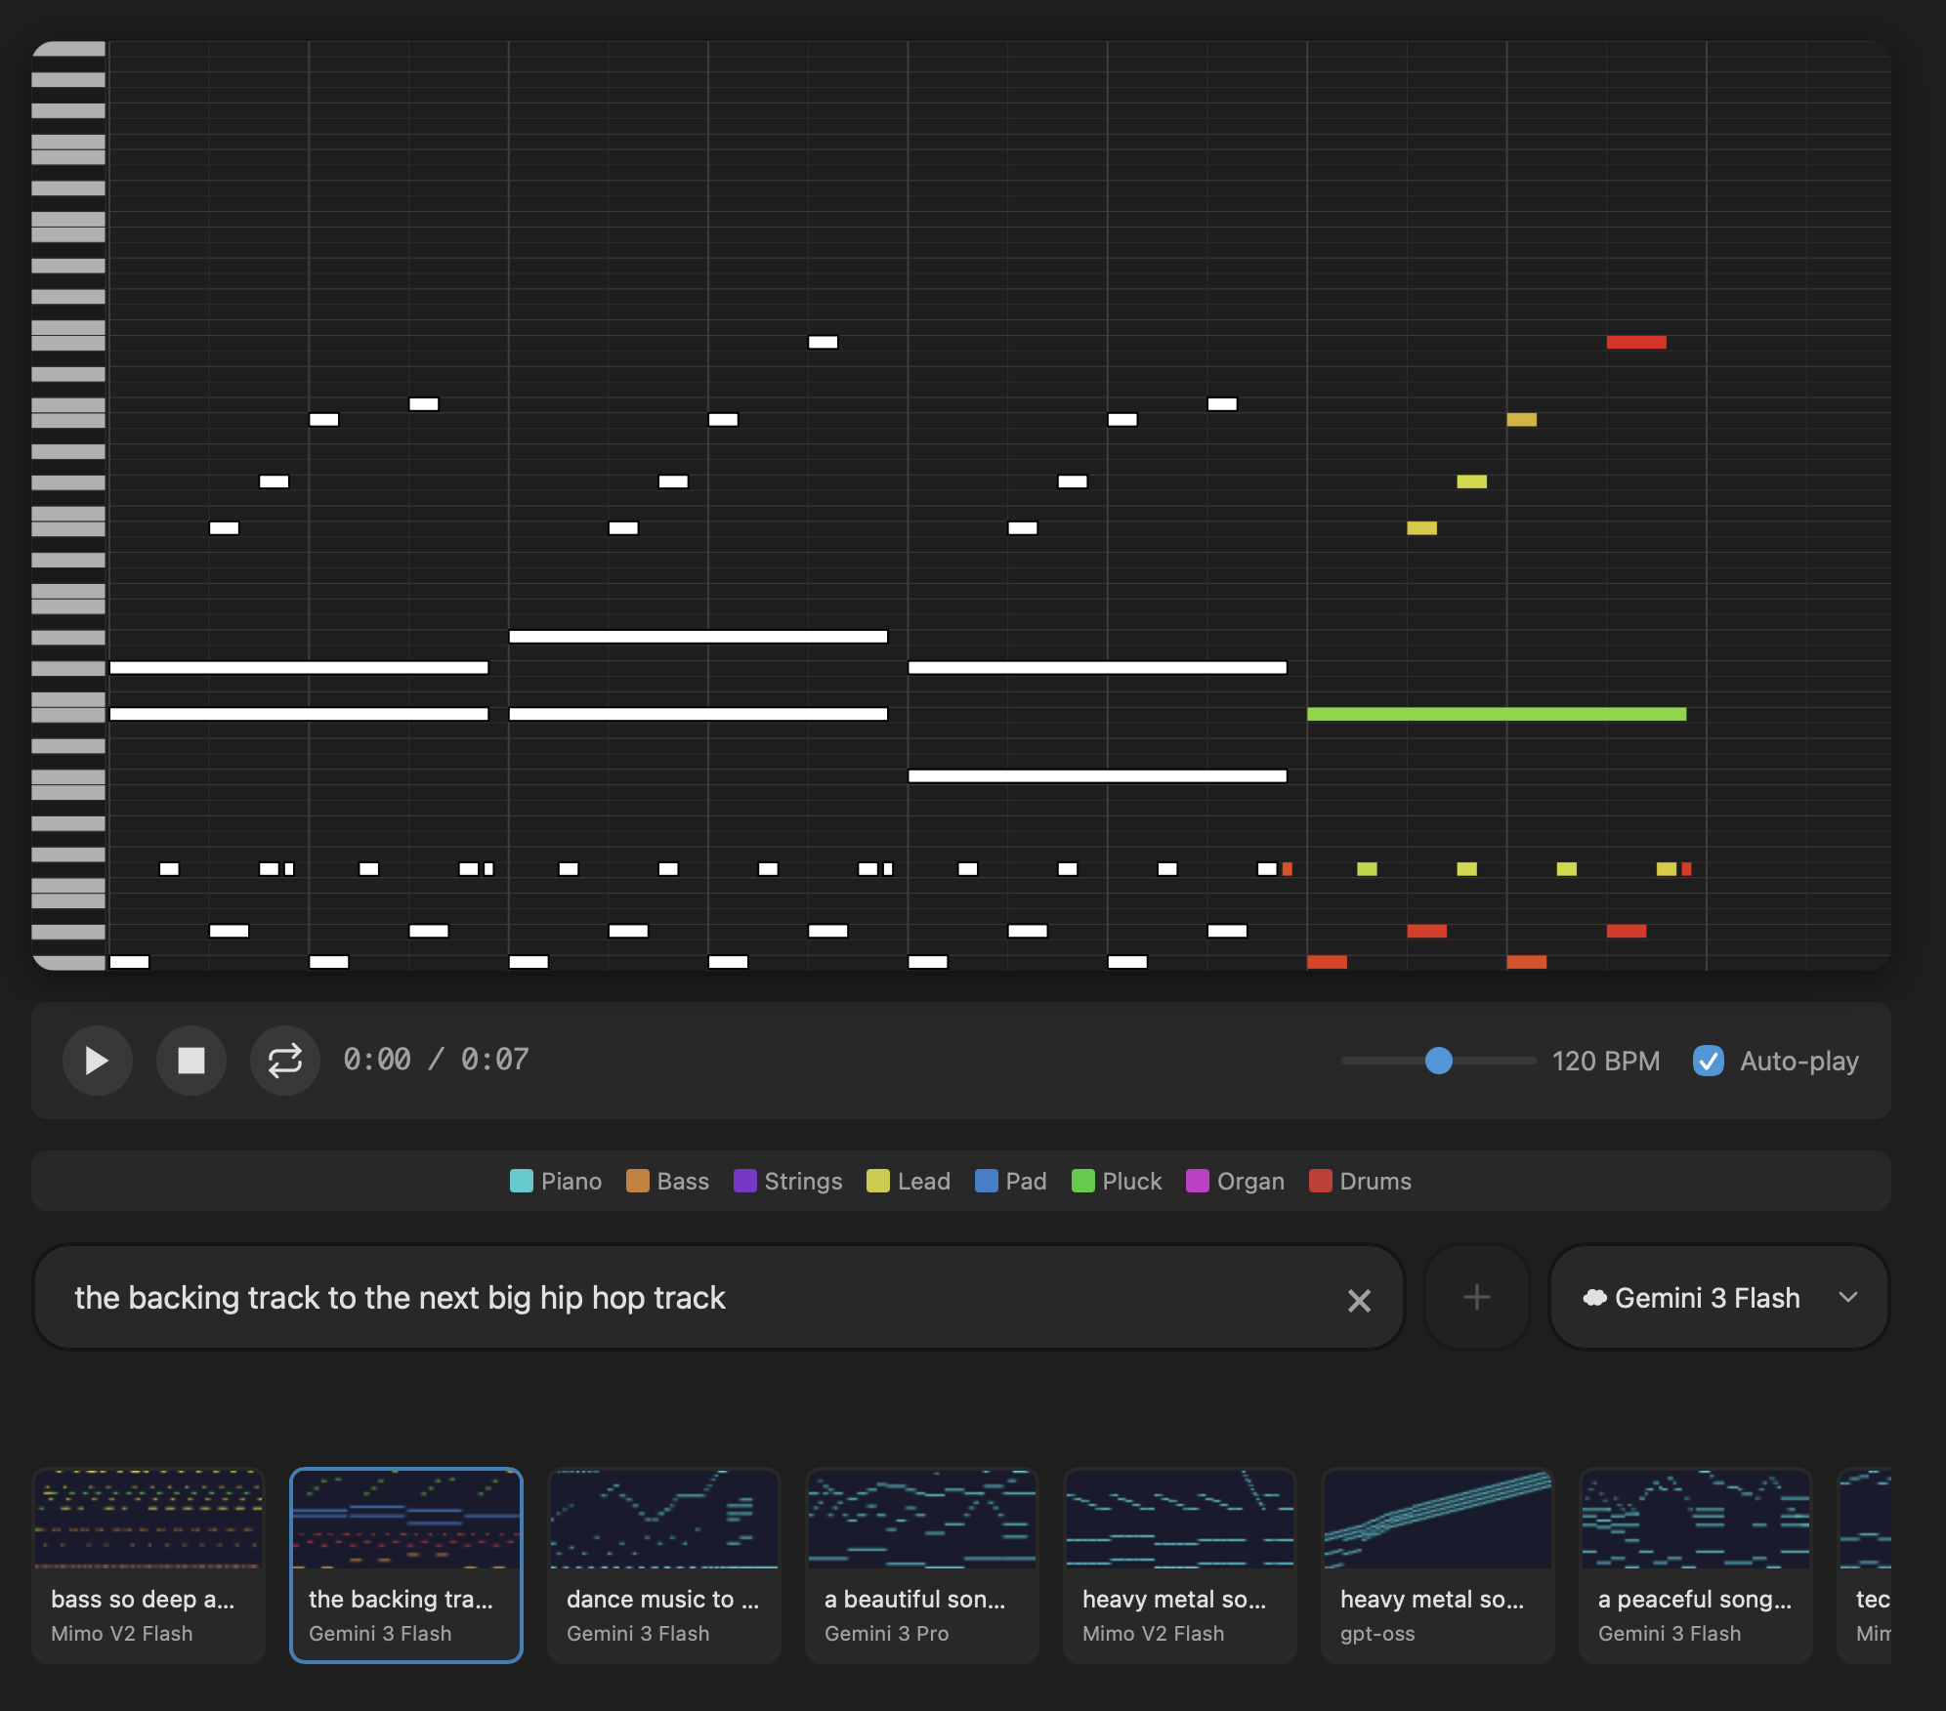Click the red drum note at top right
The width and height of the screenshot is (1946, 1711).
coord(1635,342)
